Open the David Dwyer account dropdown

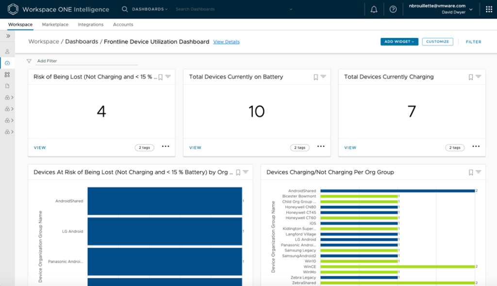coord(470,9)
